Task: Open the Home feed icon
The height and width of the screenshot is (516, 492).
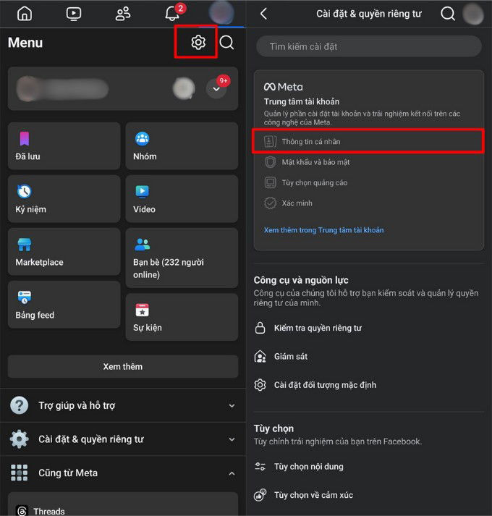Action: pyautogui.click(x=25, y=13)
